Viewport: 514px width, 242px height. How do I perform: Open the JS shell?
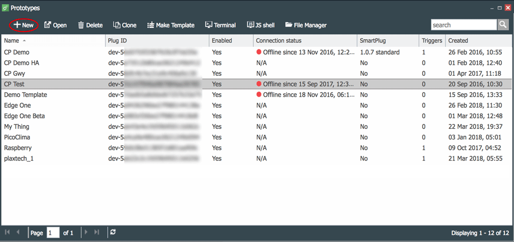point(260,25)
